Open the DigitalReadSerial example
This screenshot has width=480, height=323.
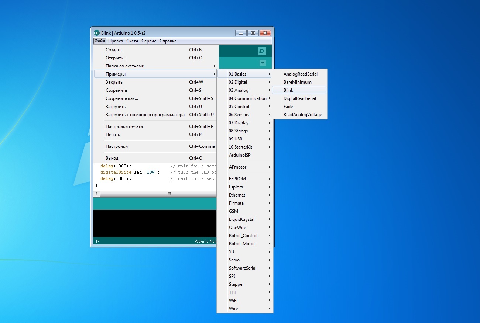299,98
